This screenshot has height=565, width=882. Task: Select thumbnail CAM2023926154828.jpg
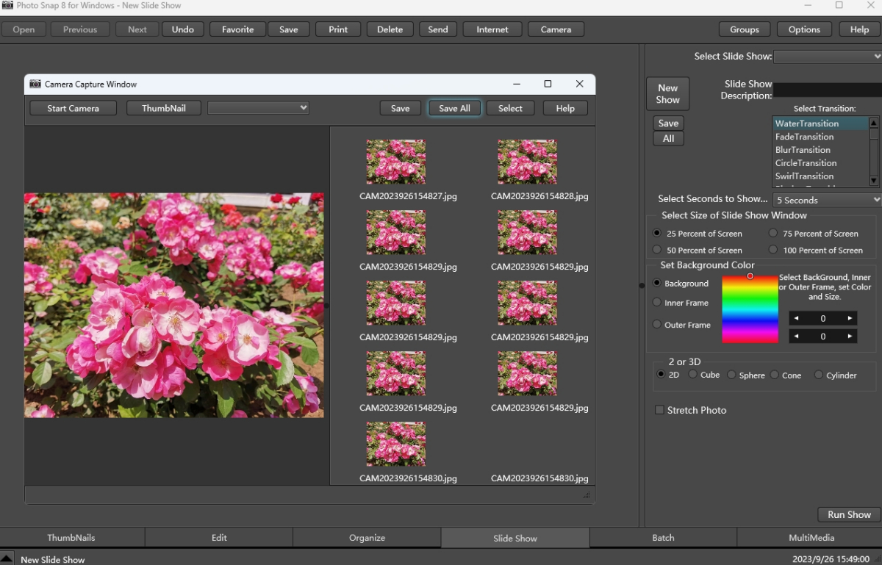click(x=527, y=162)
